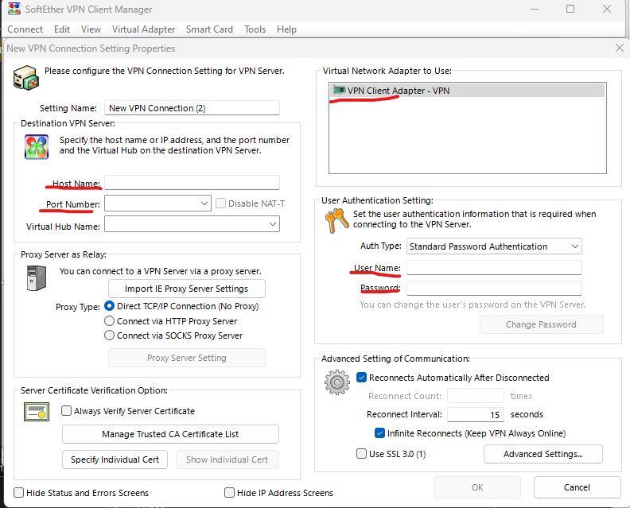Click the Host Name input field
Viewport: 630px width, 508px height.
192,183
